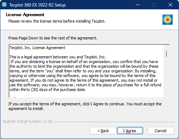This screenshot has height=139, width=179.
Task: Click the license text scrollbar thumb
Action: point(166,54)
